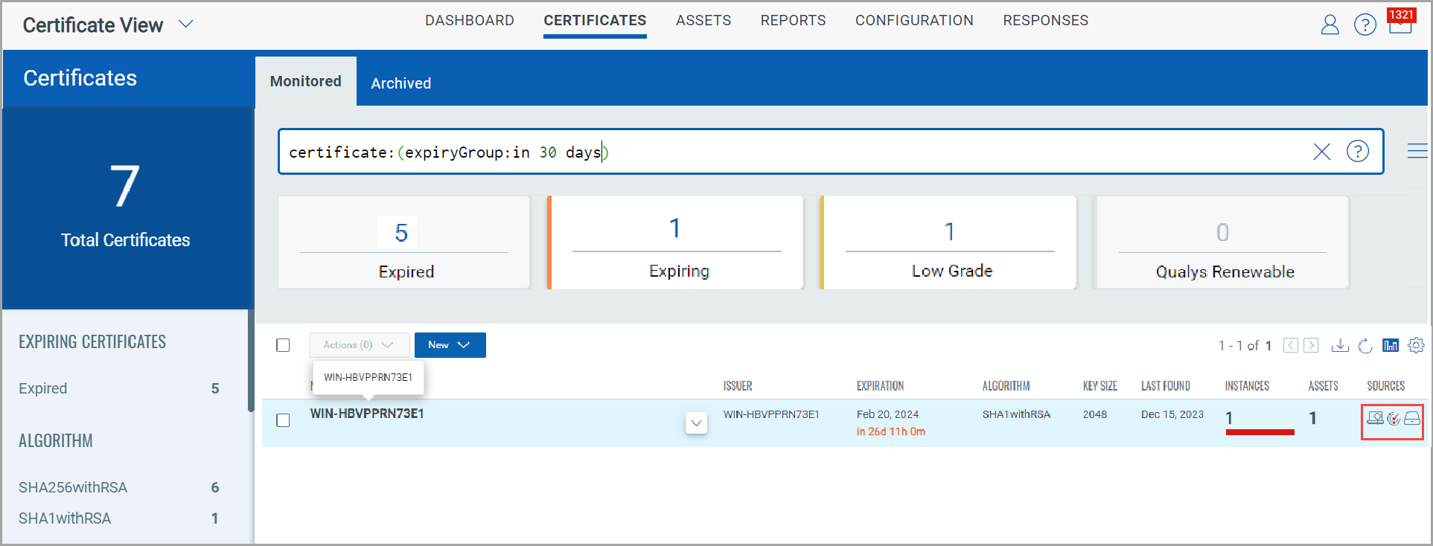Click the Expiring certificates card
Image resolution: width=1433 pixels, height=546 pixels.
coord(676,243)
